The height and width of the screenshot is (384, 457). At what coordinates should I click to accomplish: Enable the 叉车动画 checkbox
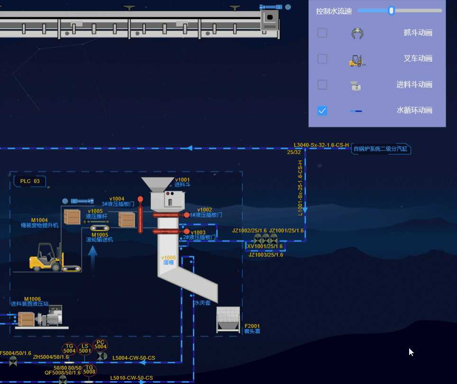pyautogui.click(x=322, y=59)
